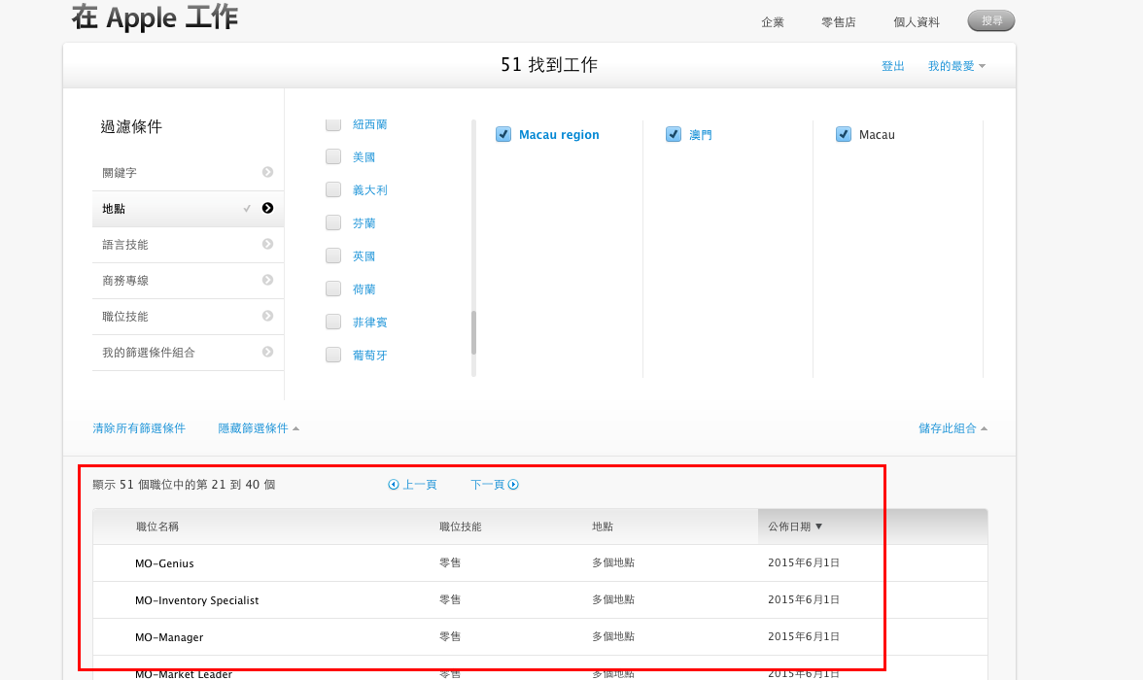The width and height of the screenshot is (1143, 680).
Task: Click arrow icon beside 我的篩選條件組合
Action: point(267,352)
